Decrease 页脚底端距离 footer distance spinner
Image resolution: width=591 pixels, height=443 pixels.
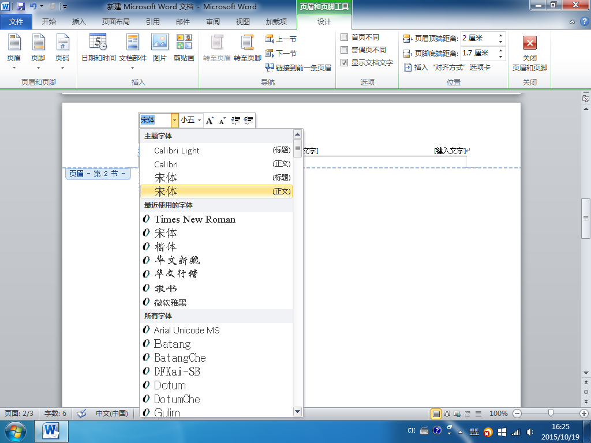(x=500, y=57)
